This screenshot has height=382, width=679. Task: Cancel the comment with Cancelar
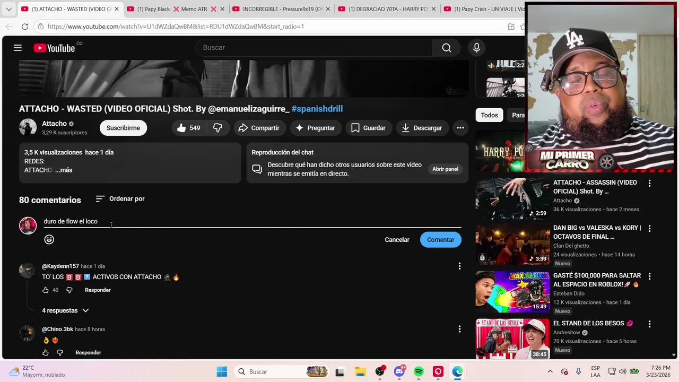click(397, 240)
